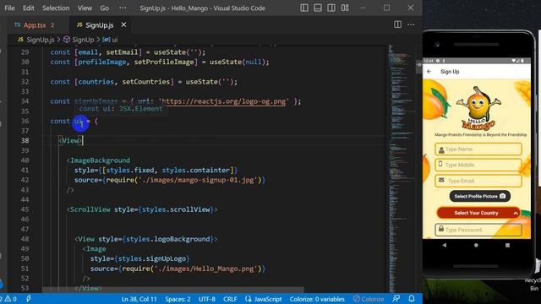Click the errors and warnings status indicator
The width and height of the screenshot is (541, 304).
[x=8, y=299]
